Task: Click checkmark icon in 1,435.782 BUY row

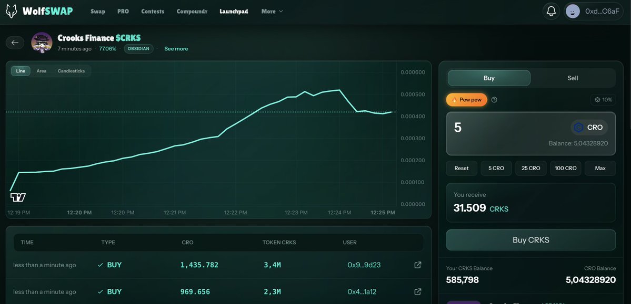Action: (x=100, y=265)
